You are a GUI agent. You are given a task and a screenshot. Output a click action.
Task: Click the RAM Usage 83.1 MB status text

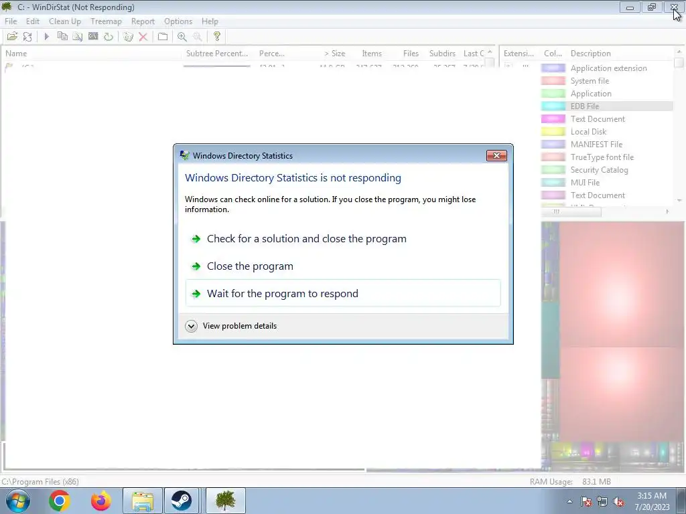(570, 482)
